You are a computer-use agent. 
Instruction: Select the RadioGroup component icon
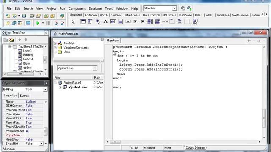(x=180, y=22)
